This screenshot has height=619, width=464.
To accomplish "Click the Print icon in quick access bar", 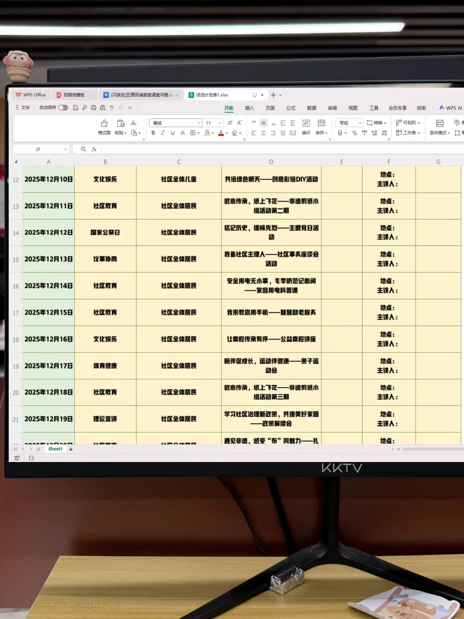I will coord(94,108).
